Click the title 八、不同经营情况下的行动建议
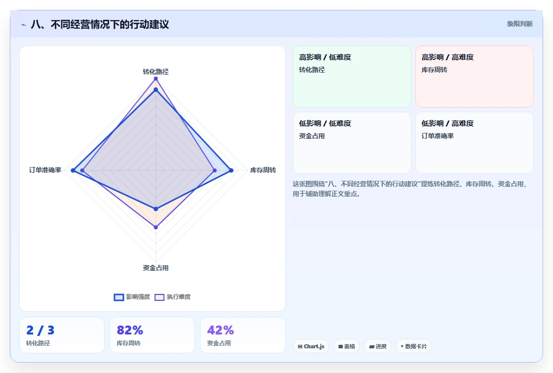 (x=100, y=24)
